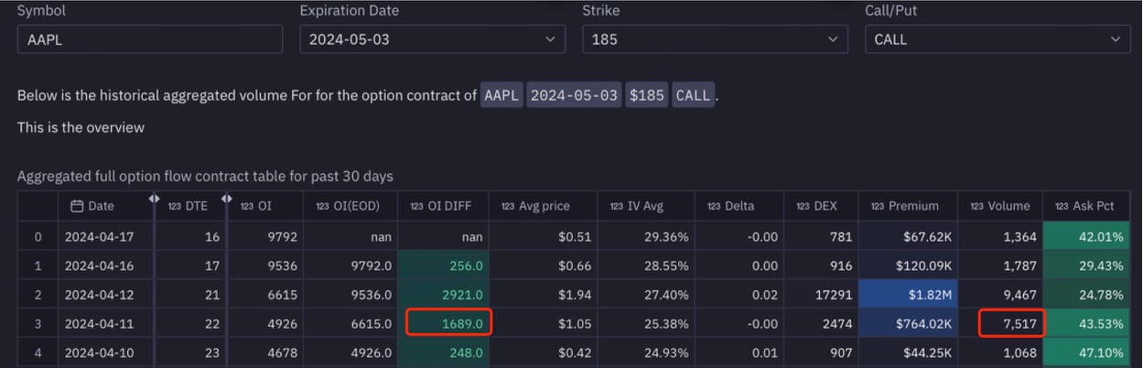Screen dimensions: 1143x368
Task: Click the IV Avg column header
Action: coord(645,206)
